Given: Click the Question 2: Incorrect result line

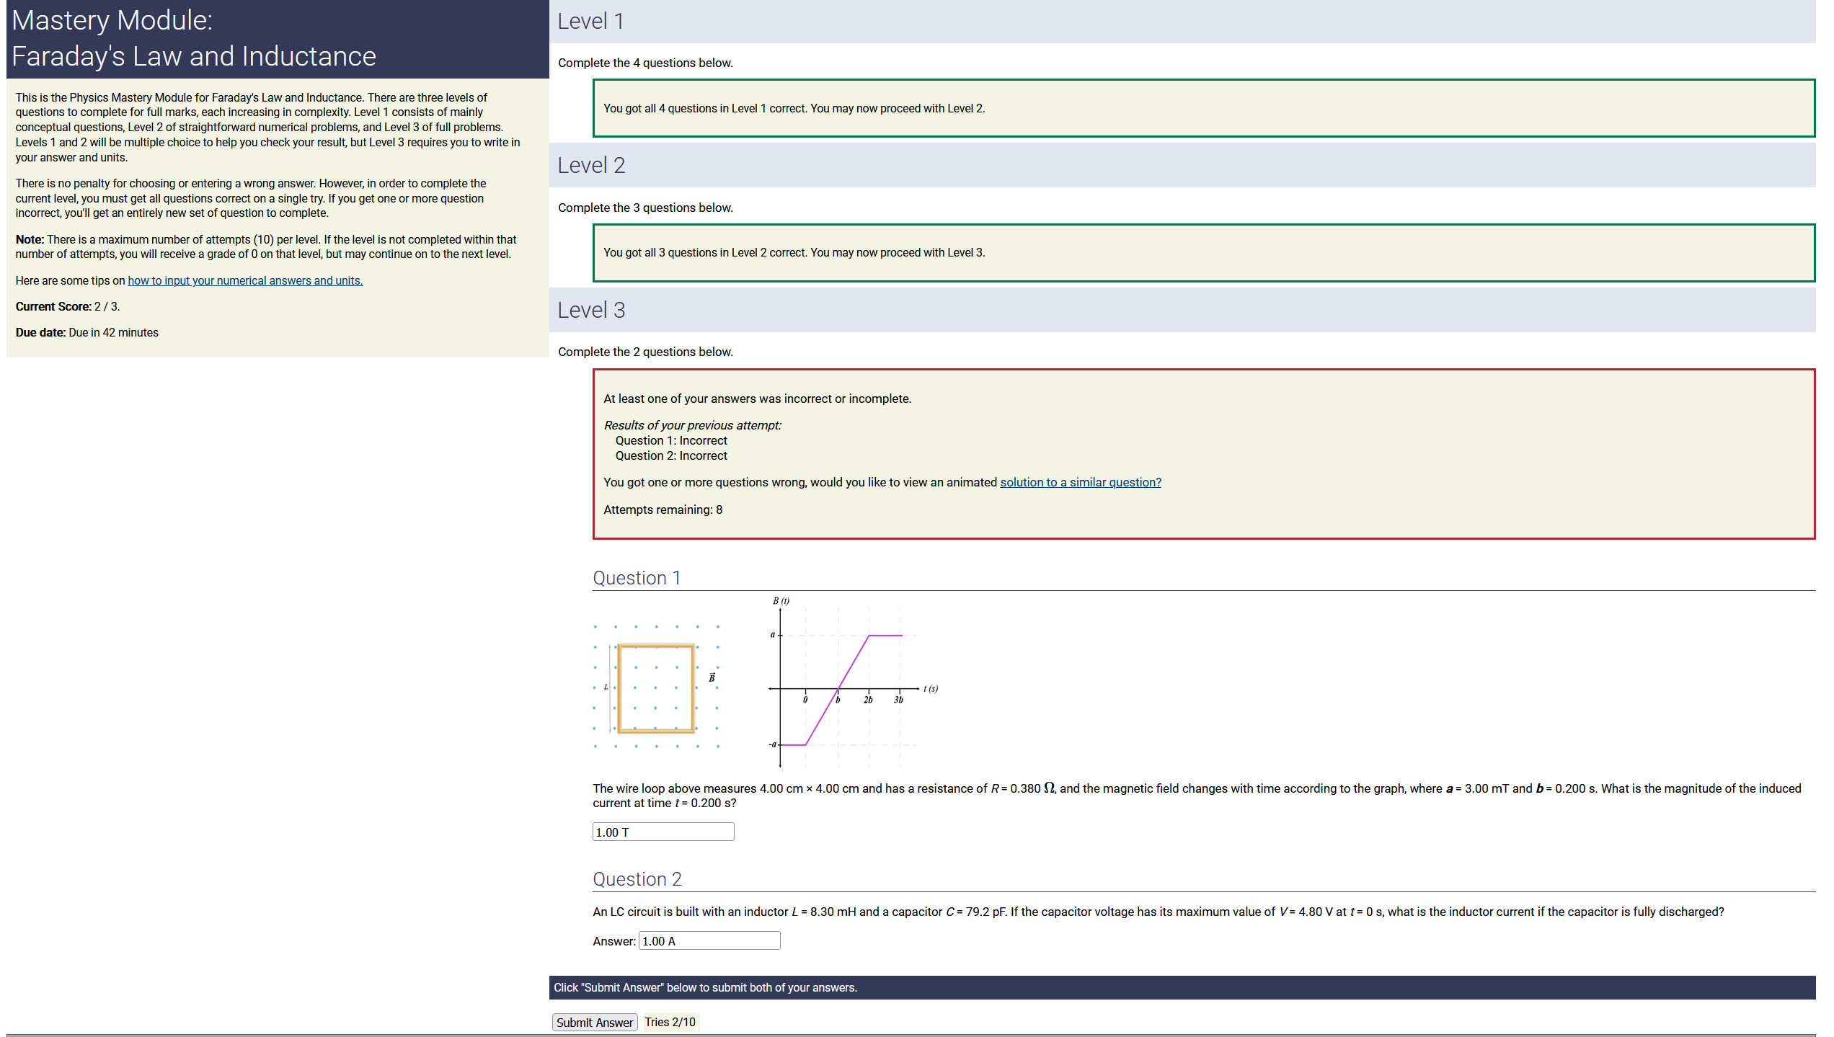Looking at the screenshot, I should point(670,455).
